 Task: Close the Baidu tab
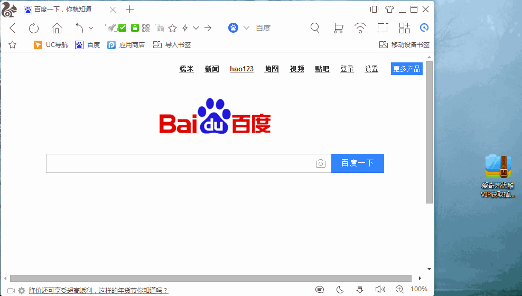(113, 10)
